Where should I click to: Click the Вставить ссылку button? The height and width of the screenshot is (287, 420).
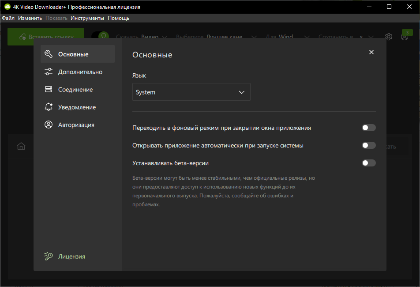coord(46,37)
